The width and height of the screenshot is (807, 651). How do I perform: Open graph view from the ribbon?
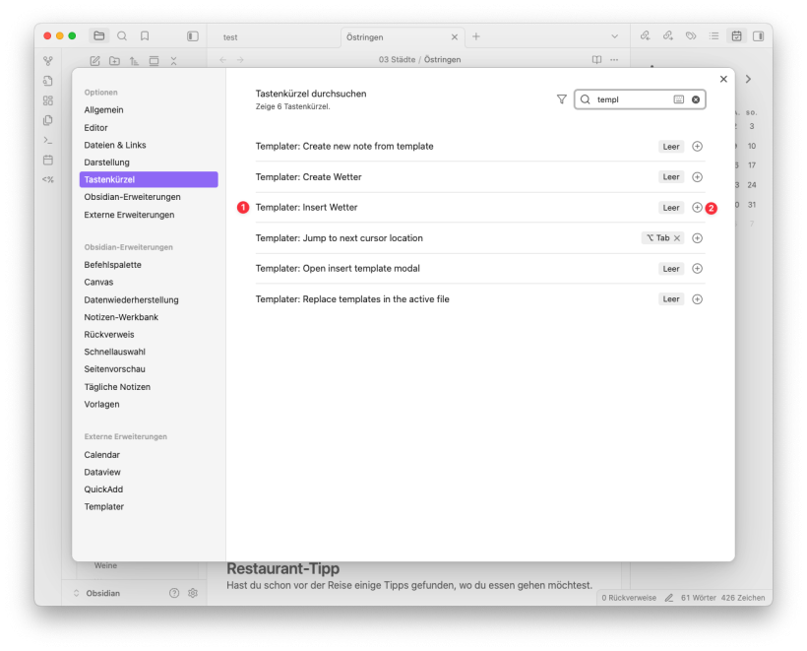[x=48, y=61]
